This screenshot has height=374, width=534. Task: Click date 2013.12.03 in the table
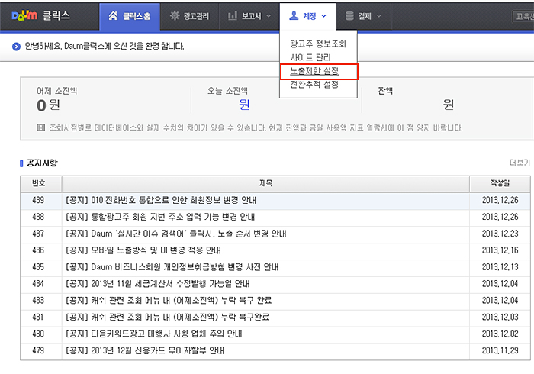point(500,317)
